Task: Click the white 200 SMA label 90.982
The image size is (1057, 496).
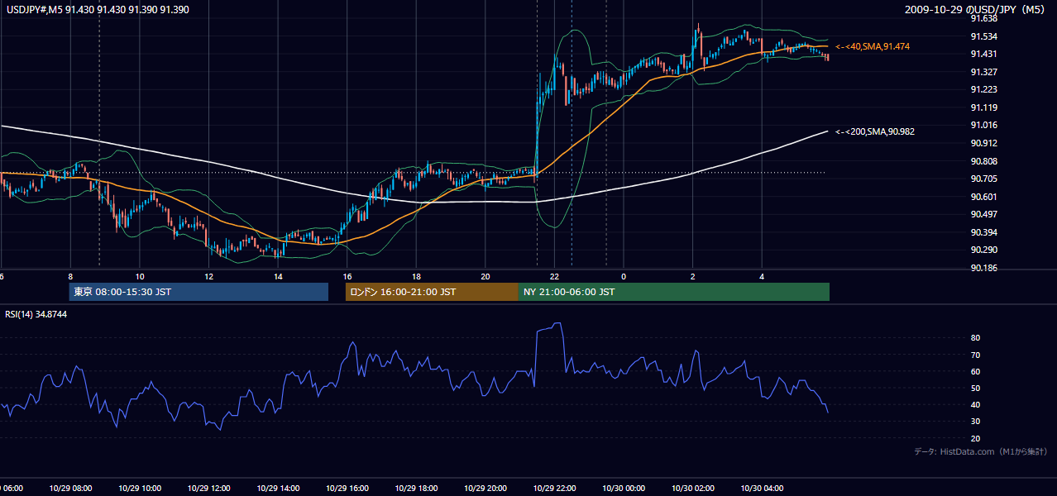Action: click(875, 131)
